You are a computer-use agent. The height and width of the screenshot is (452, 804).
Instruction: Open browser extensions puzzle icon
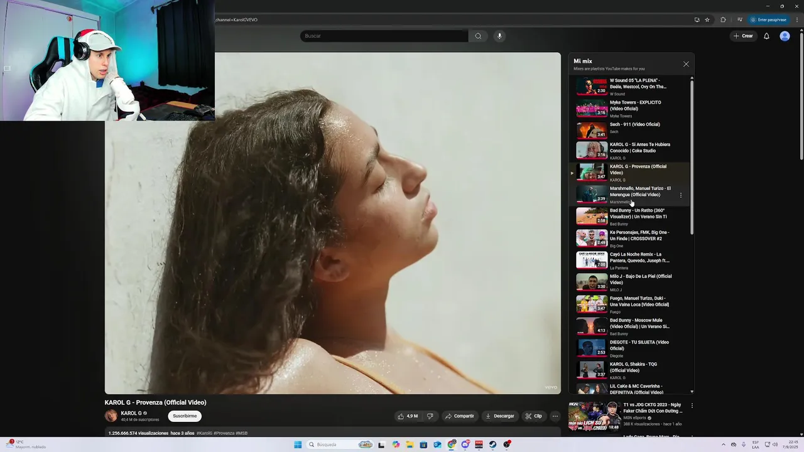coord(723,19)
